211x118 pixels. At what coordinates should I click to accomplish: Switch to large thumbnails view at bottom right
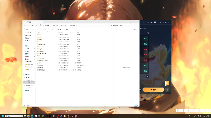(138, 105)
